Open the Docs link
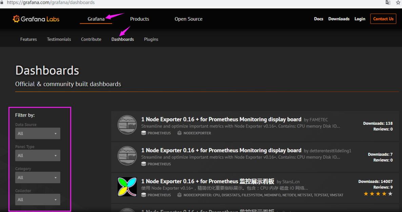This screenshot has width=402, height=212. tap(318, 19)
